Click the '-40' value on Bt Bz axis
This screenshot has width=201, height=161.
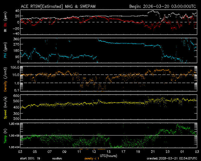pos(16,34)
